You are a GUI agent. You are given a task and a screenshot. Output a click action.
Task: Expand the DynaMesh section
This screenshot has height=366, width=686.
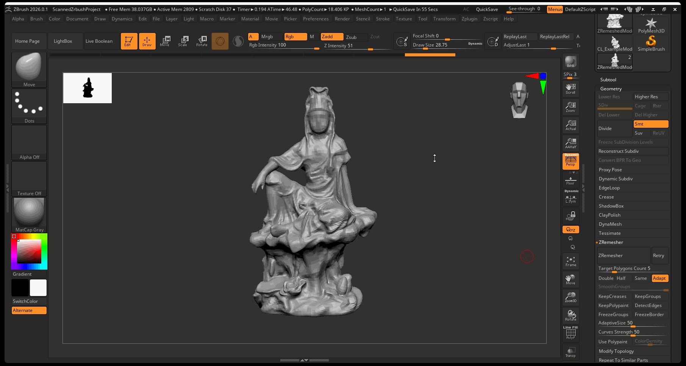[610, 224]
